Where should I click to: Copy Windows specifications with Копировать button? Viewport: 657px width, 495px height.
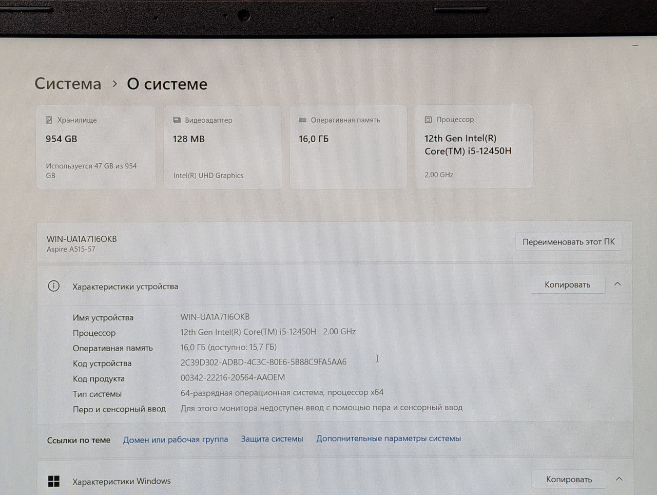[569, 479]
